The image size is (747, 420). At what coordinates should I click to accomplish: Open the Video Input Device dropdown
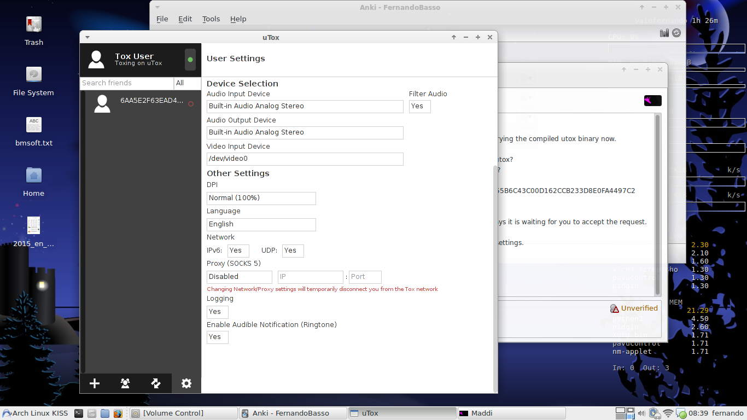[305, 159]
